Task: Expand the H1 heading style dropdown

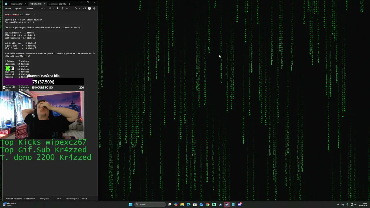Action: (x=43, y=8)
